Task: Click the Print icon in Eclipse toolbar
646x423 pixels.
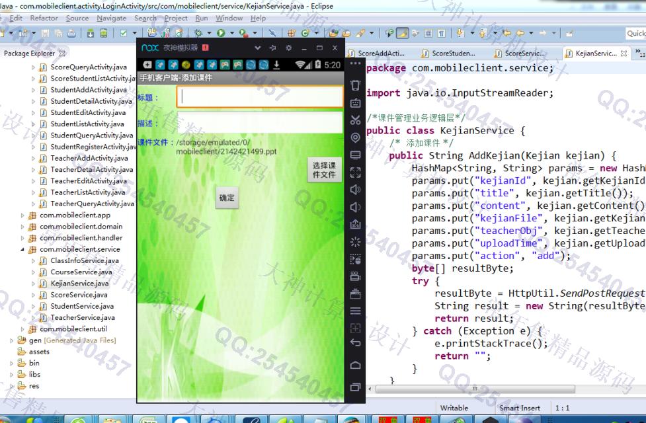Action: tap(71, 33)
